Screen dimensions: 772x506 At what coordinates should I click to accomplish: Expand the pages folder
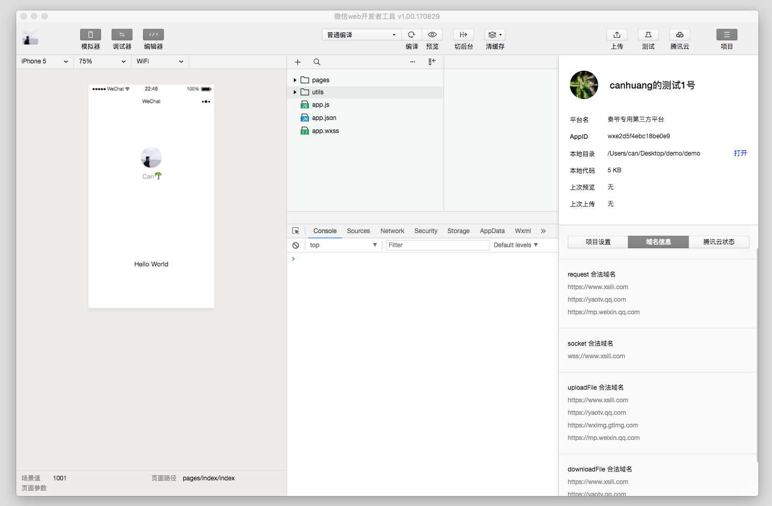point(295,80)
